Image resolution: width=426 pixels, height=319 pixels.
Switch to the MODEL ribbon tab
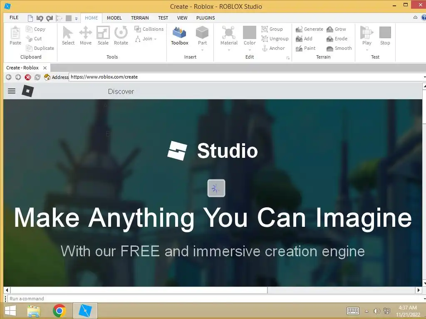pyautogui.click(x=114, y=18)
